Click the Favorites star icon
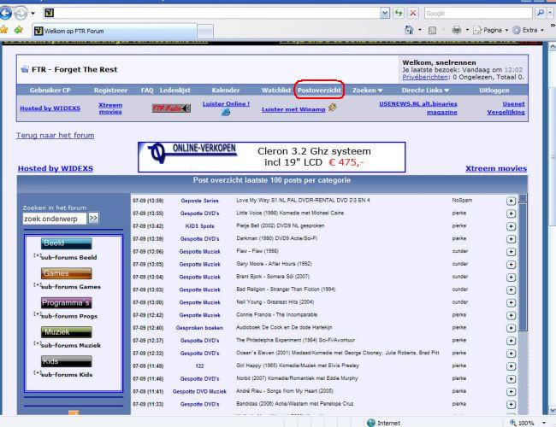This screenshot has width=556, height=427. coord(4,30)
